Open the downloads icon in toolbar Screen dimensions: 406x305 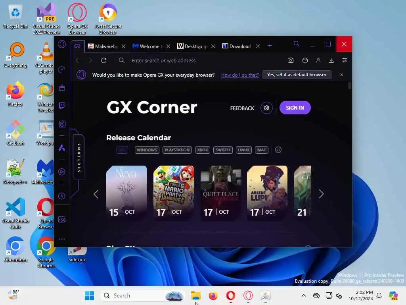click(331, 60)
